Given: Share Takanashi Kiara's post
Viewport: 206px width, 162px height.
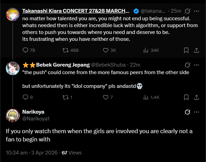Looking at the screenshot, I should 196,50.
